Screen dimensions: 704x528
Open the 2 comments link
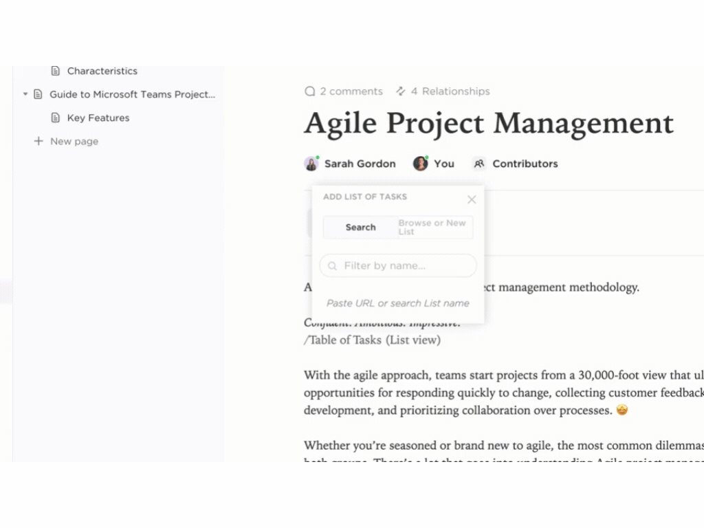click(351, 91)
